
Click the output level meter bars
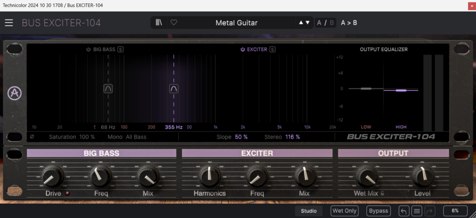(433, 93)
